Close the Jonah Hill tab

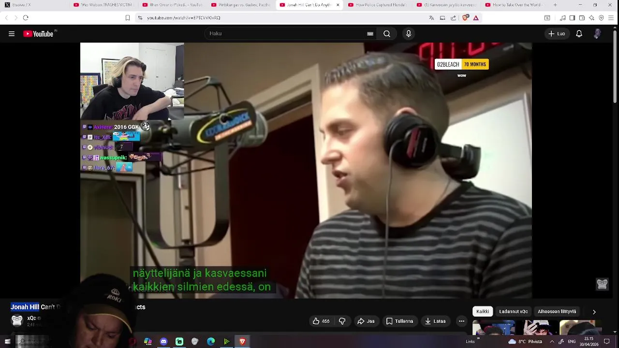coord(338,5)
